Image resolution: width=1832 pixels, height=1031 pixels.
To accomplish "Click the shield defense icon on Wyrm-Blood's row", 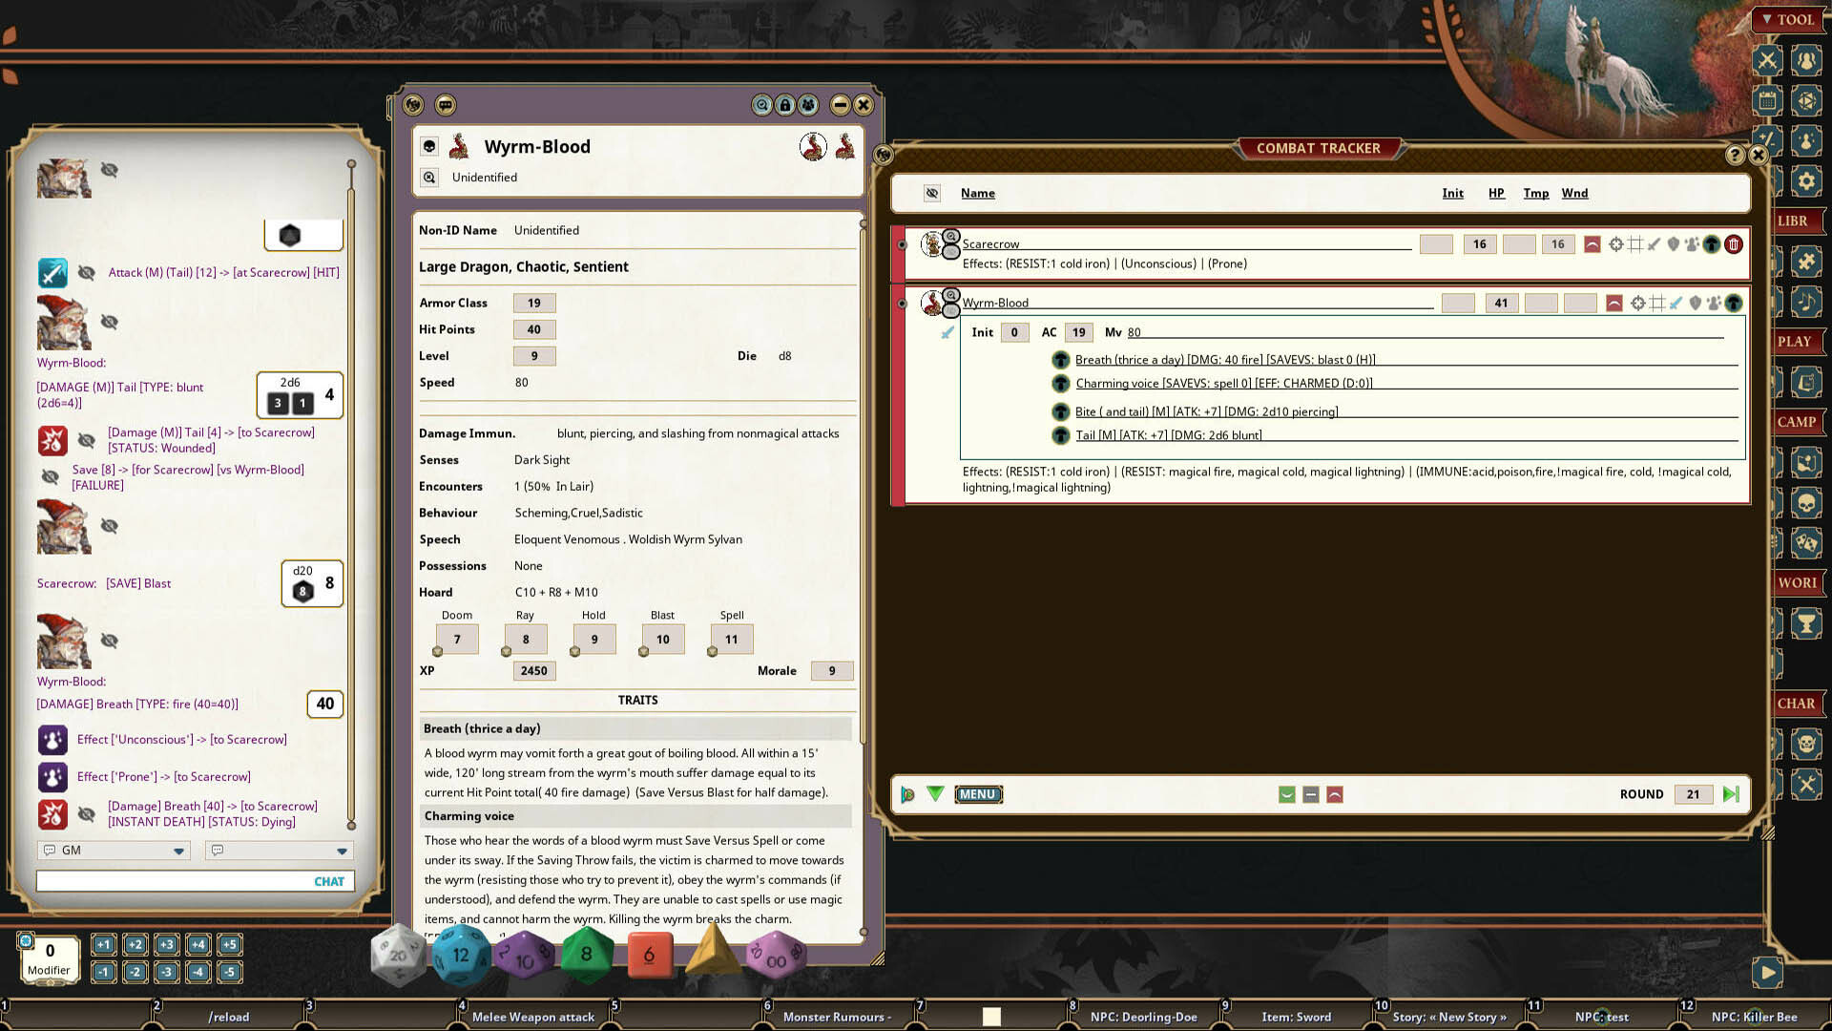I will 1695,303.
